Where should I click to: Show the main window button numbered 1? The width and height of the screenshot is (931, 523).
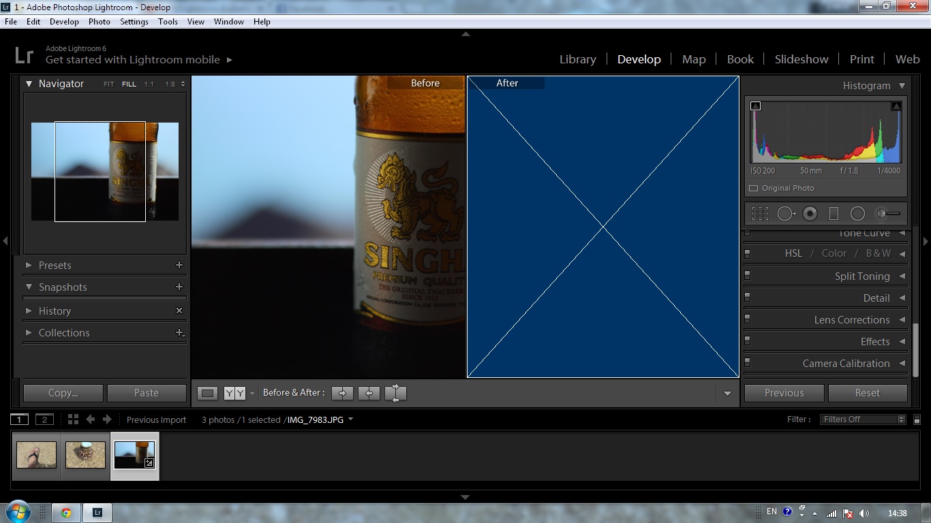coord(20,419)
